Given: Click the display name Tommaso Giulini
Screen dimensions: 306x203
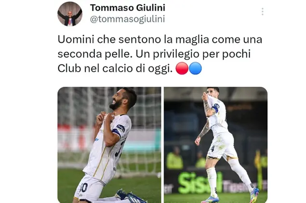Looking at the screenshot, I should [128, 8].
